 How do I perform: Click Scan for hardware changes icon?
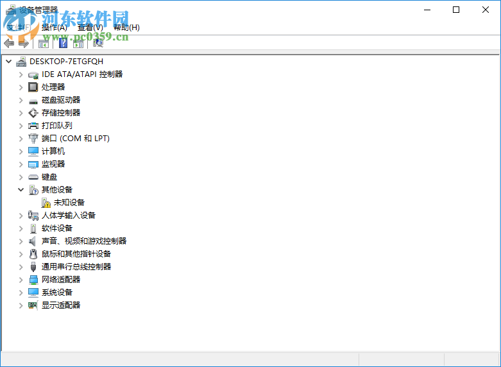pos(98,43)
